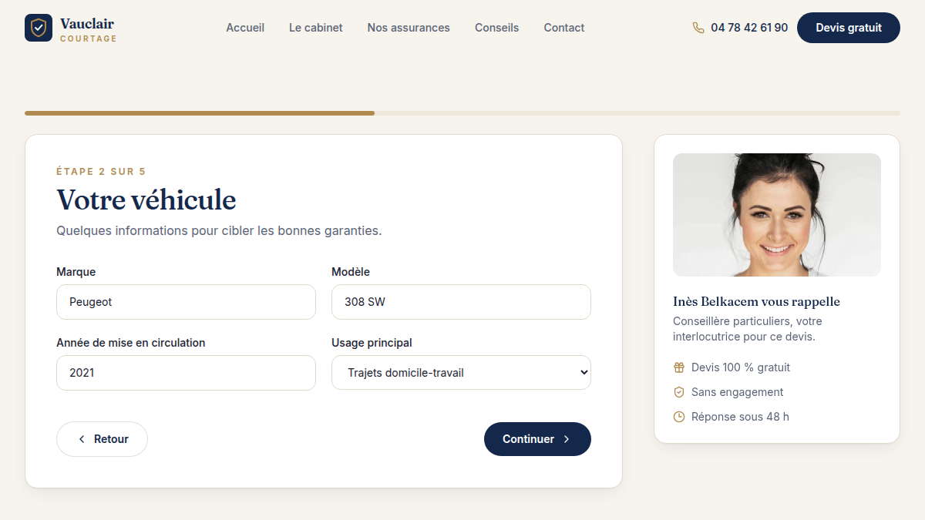Click the clock icon beside Réponse sous 48 h

coord(679,417)
